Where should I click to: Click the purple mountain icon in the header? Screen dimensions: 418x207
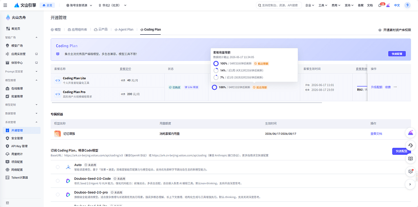click(x=388, y=5)
